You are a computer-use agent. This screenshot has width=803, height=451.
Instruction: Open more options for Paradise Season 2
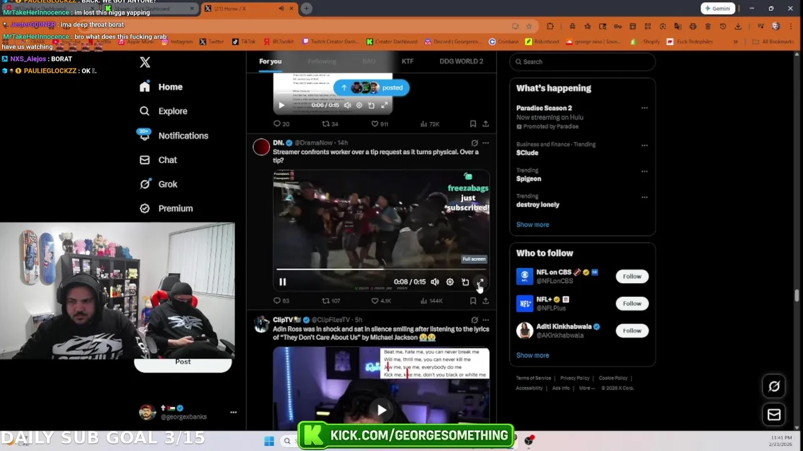click(x=644, y=108)
